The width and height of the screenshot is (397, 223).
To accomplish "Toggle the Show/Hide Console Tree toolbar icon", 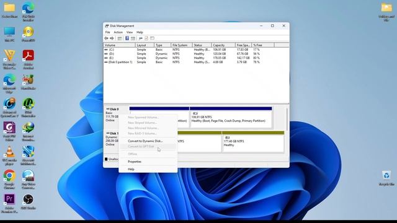I will (x=120, y=38).
